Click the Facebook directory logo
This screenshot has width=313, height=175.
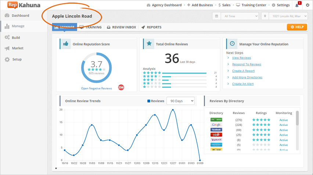216,130
